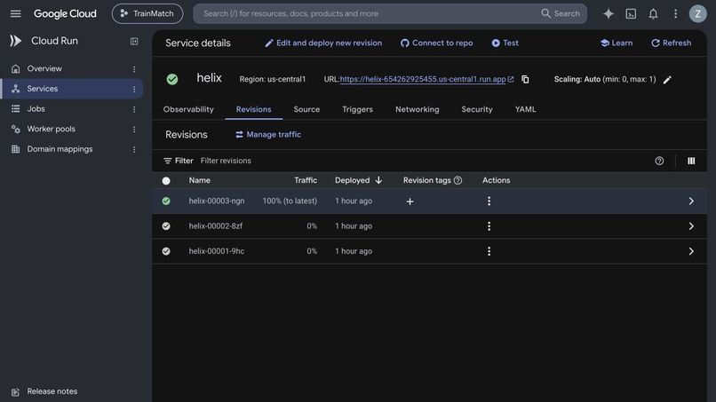Open Worker pools in the sidebar
Image resolution: width=716 pixels, height=402 pixels.
pos(52,129)
